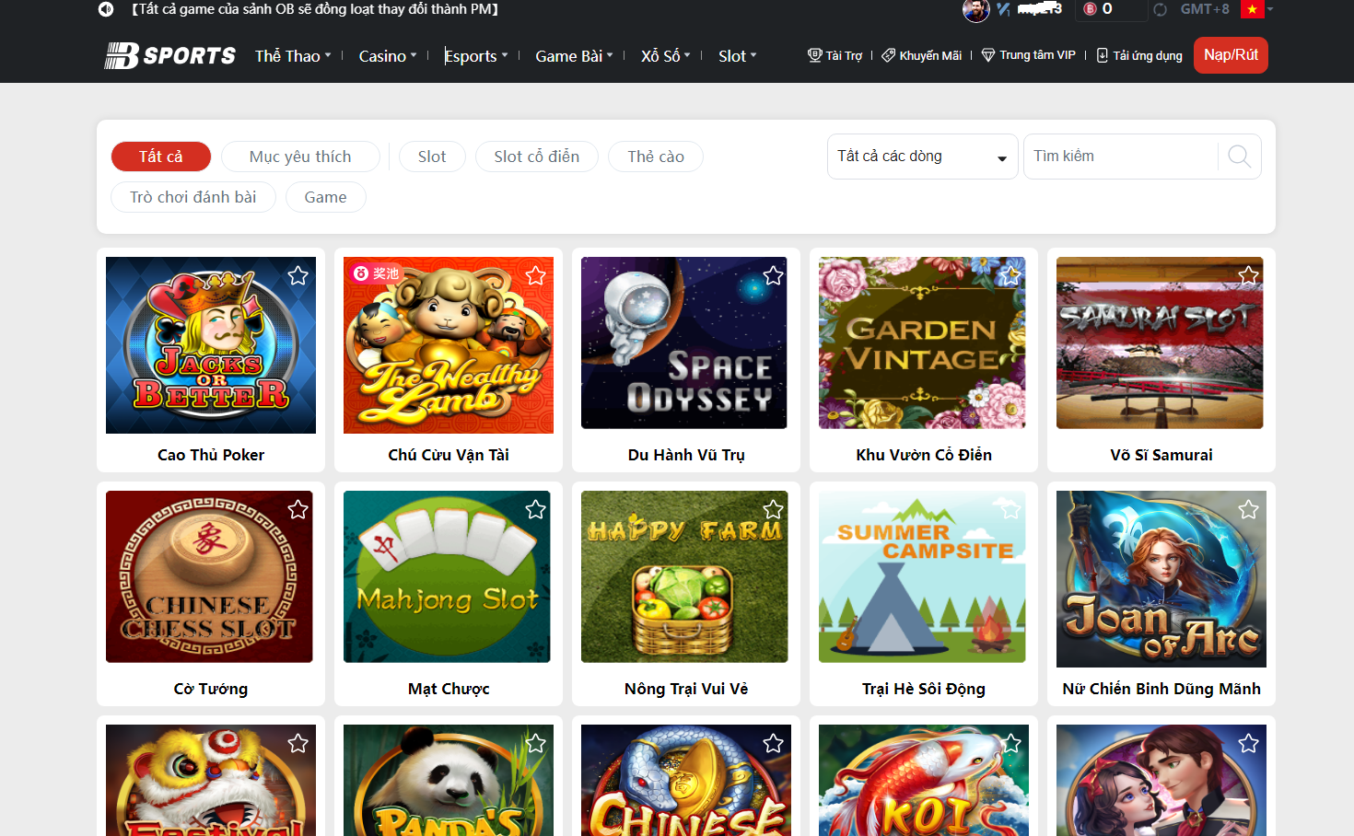Favorite the Panda's game star
This screenshot has height=836, width=1354.
535,743
